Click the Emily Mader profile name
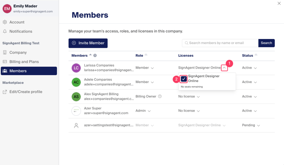Image resolution: width=284 pixels, height=165 pixels. 25,6
